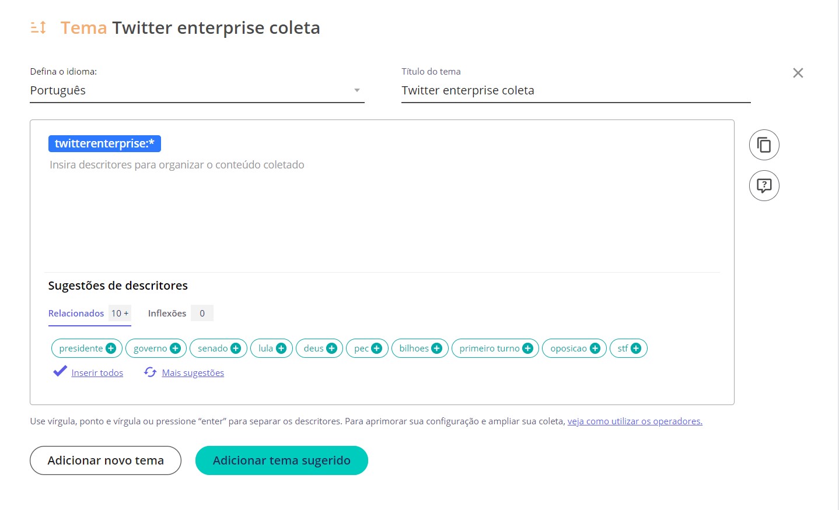Viewport: 839px width, 510px height.
Task: Copy descriptors with the copy icon
Action: (x=764, y=145)
